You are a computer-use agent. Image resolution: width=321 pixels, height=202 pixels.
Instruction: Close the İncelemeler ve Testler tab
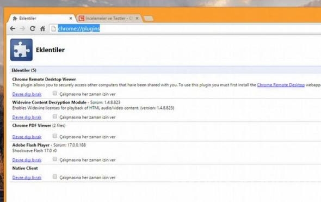coord(137,19)
